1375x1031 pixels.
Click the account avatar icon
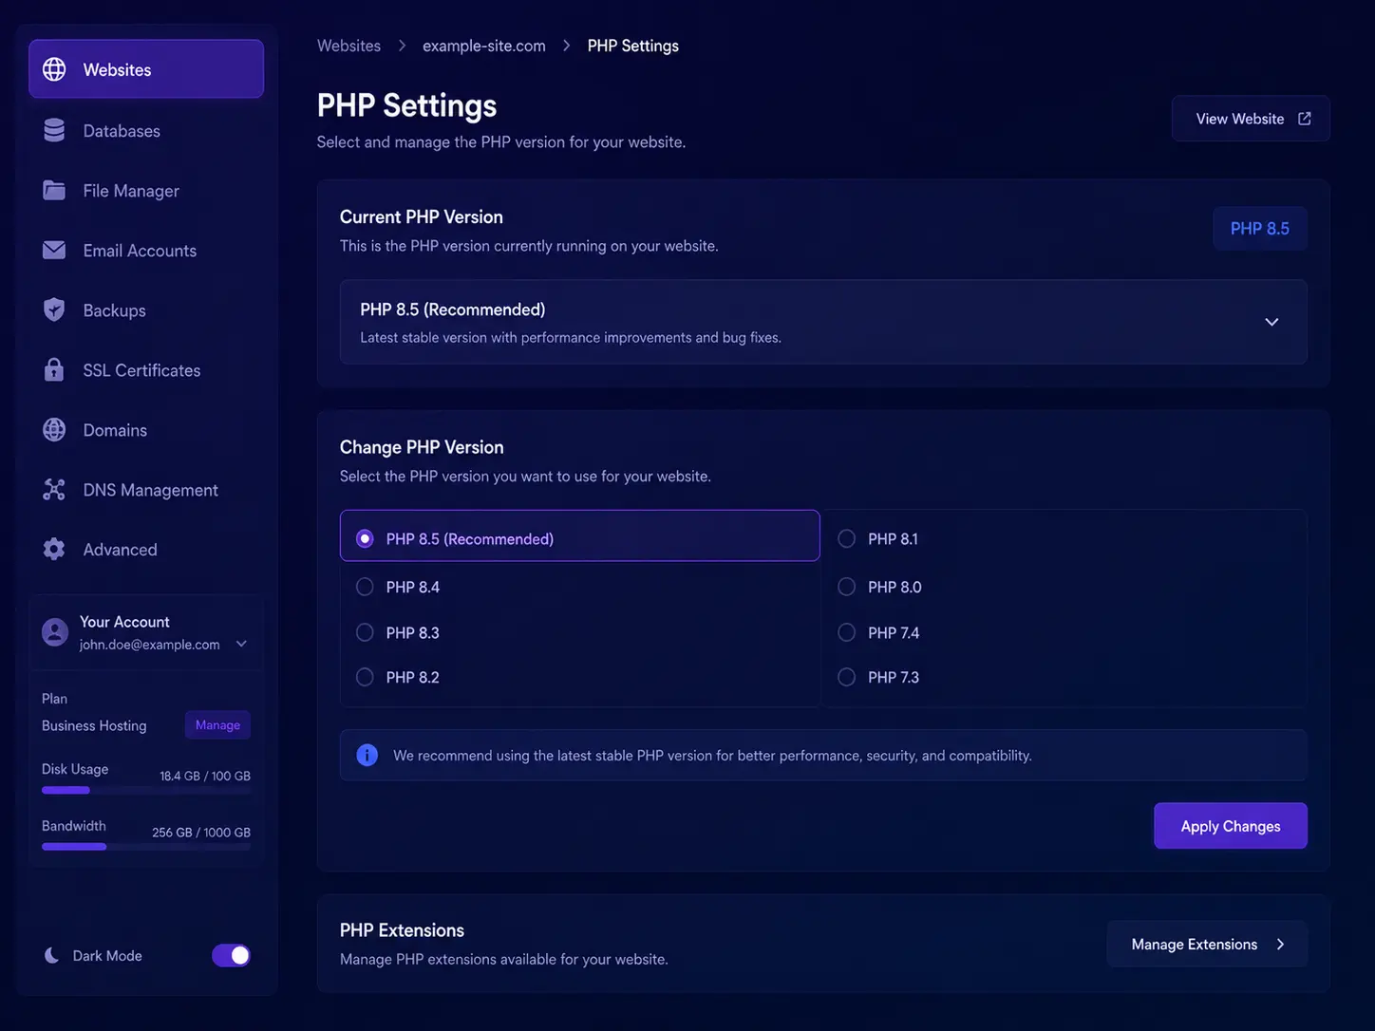(x=55, y=631)
